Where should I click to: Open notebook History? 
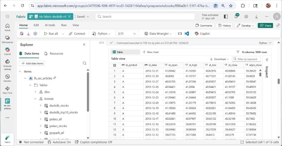[224, 25]
